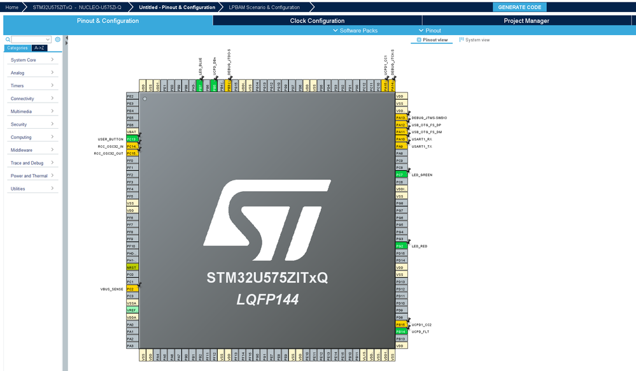Image resolution: width=636 pixels, height=371 pixels.
Task: Select green pin PC7
Action: 402,175
